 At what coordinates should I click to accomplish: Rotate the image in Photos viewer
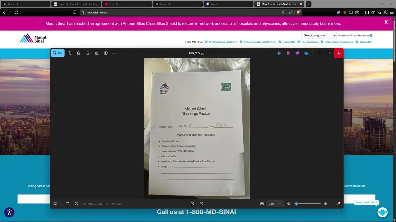(70, 53)
